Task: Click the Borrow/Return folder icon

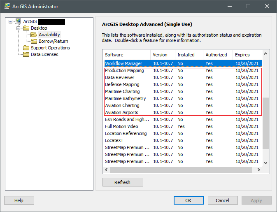Action: point(34,41)
